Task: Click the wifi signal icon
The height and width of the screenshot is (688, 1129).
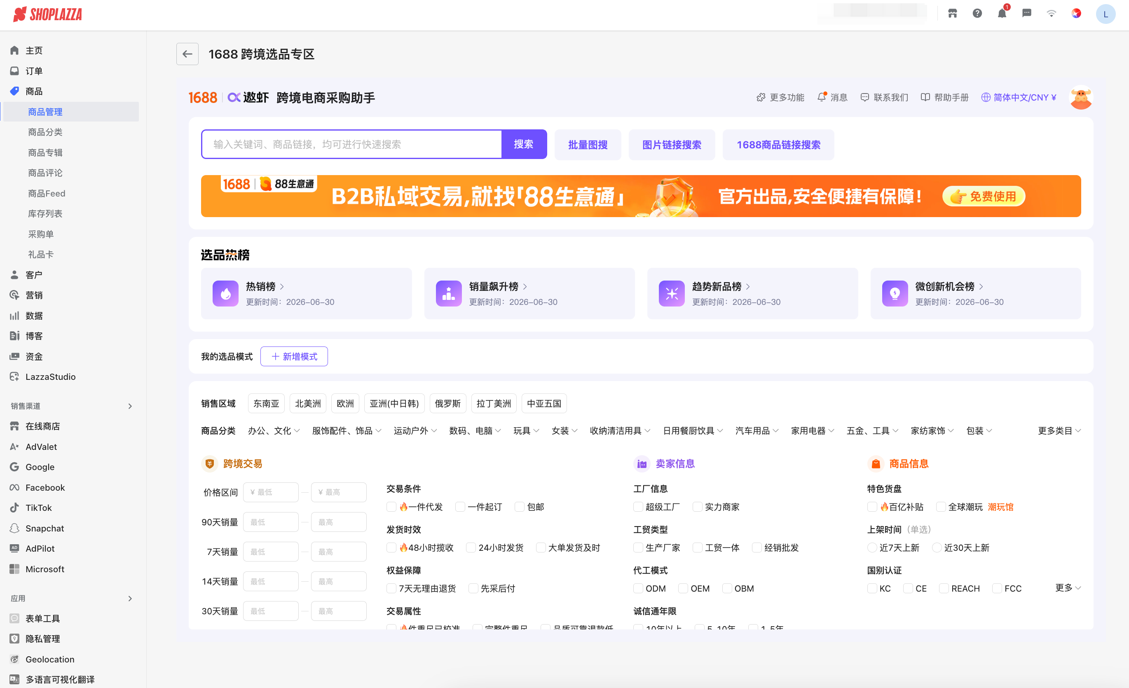Action: tap(1051, 13)
